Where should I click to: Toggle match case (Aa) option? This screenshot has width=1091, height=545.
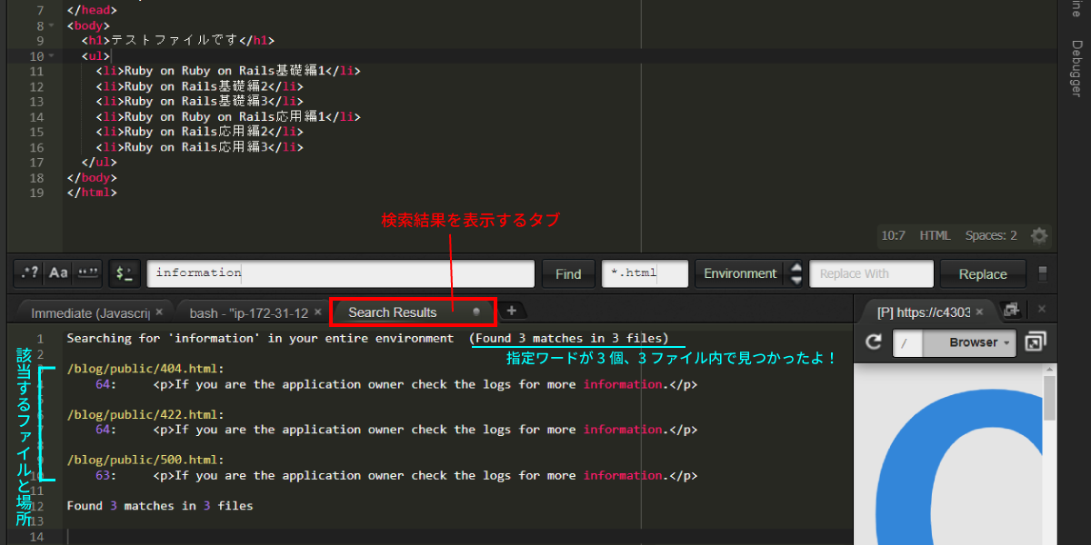tap(58, 272)
